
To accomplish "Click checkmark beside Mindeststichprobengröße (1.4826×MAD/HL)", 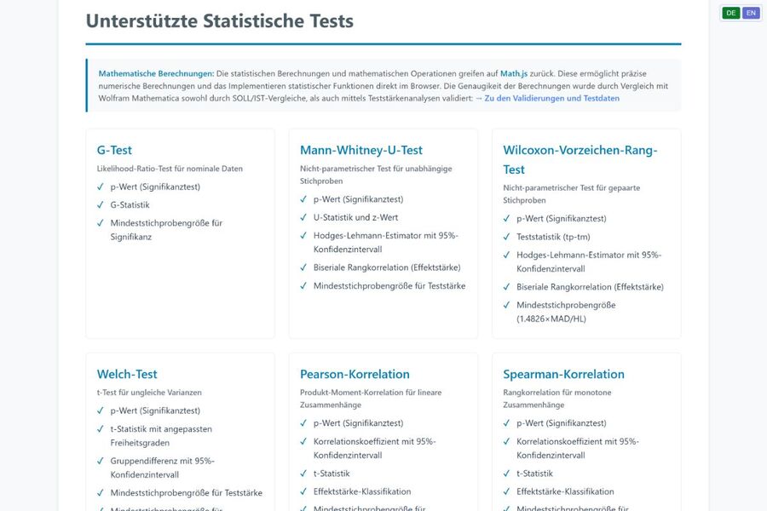I will coord(507,305).
